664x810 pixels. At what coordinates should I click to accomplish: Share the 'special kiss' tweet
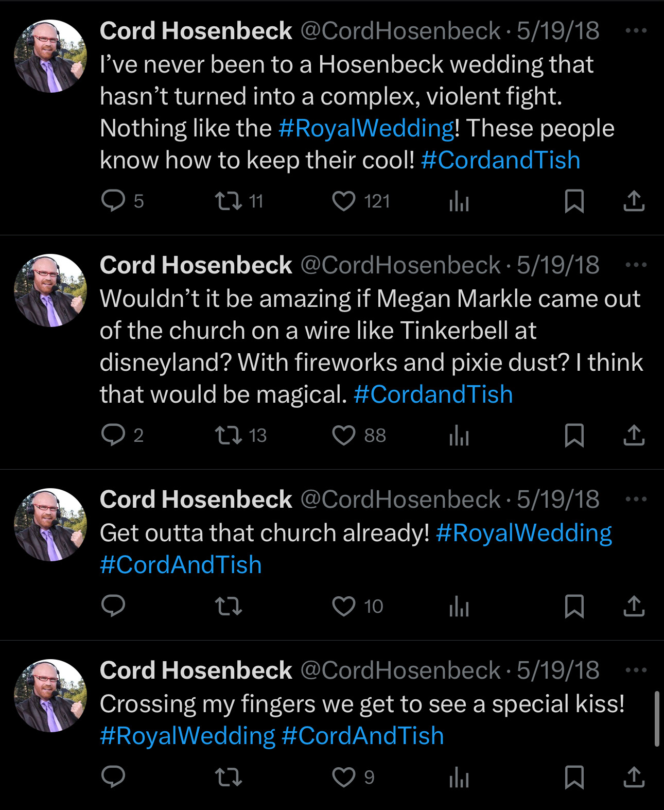(x=634, y=777)
